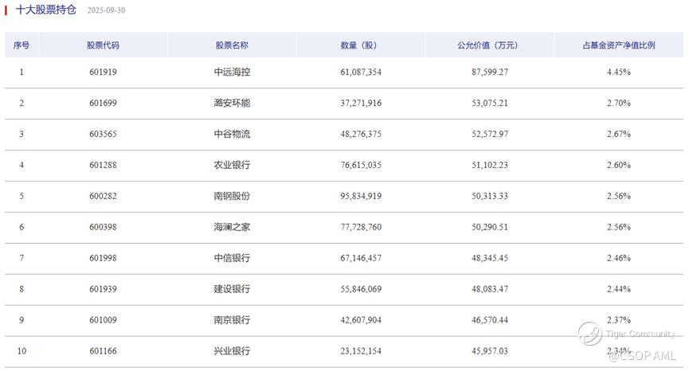
Task: Select stock code 600398
Action: click(103, 227)
